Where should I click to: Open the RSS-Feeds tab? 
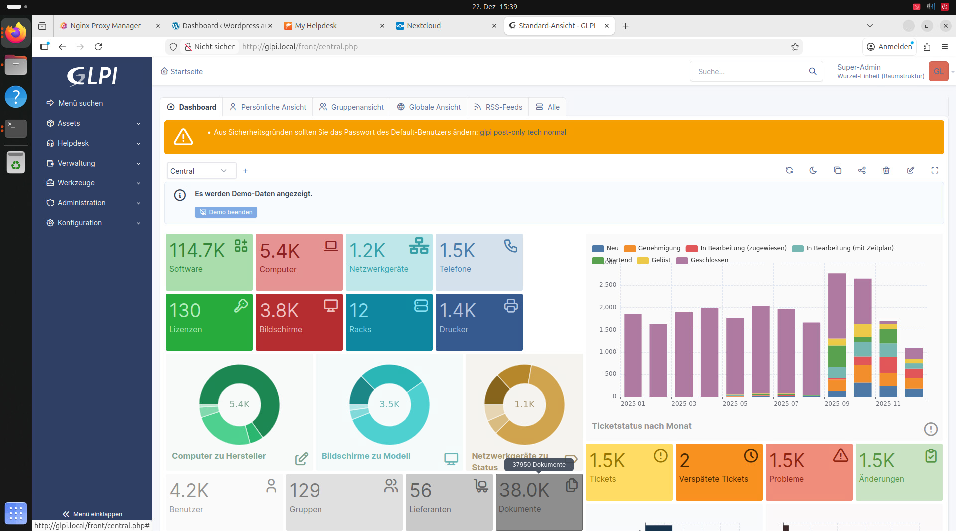pos(498,107)
